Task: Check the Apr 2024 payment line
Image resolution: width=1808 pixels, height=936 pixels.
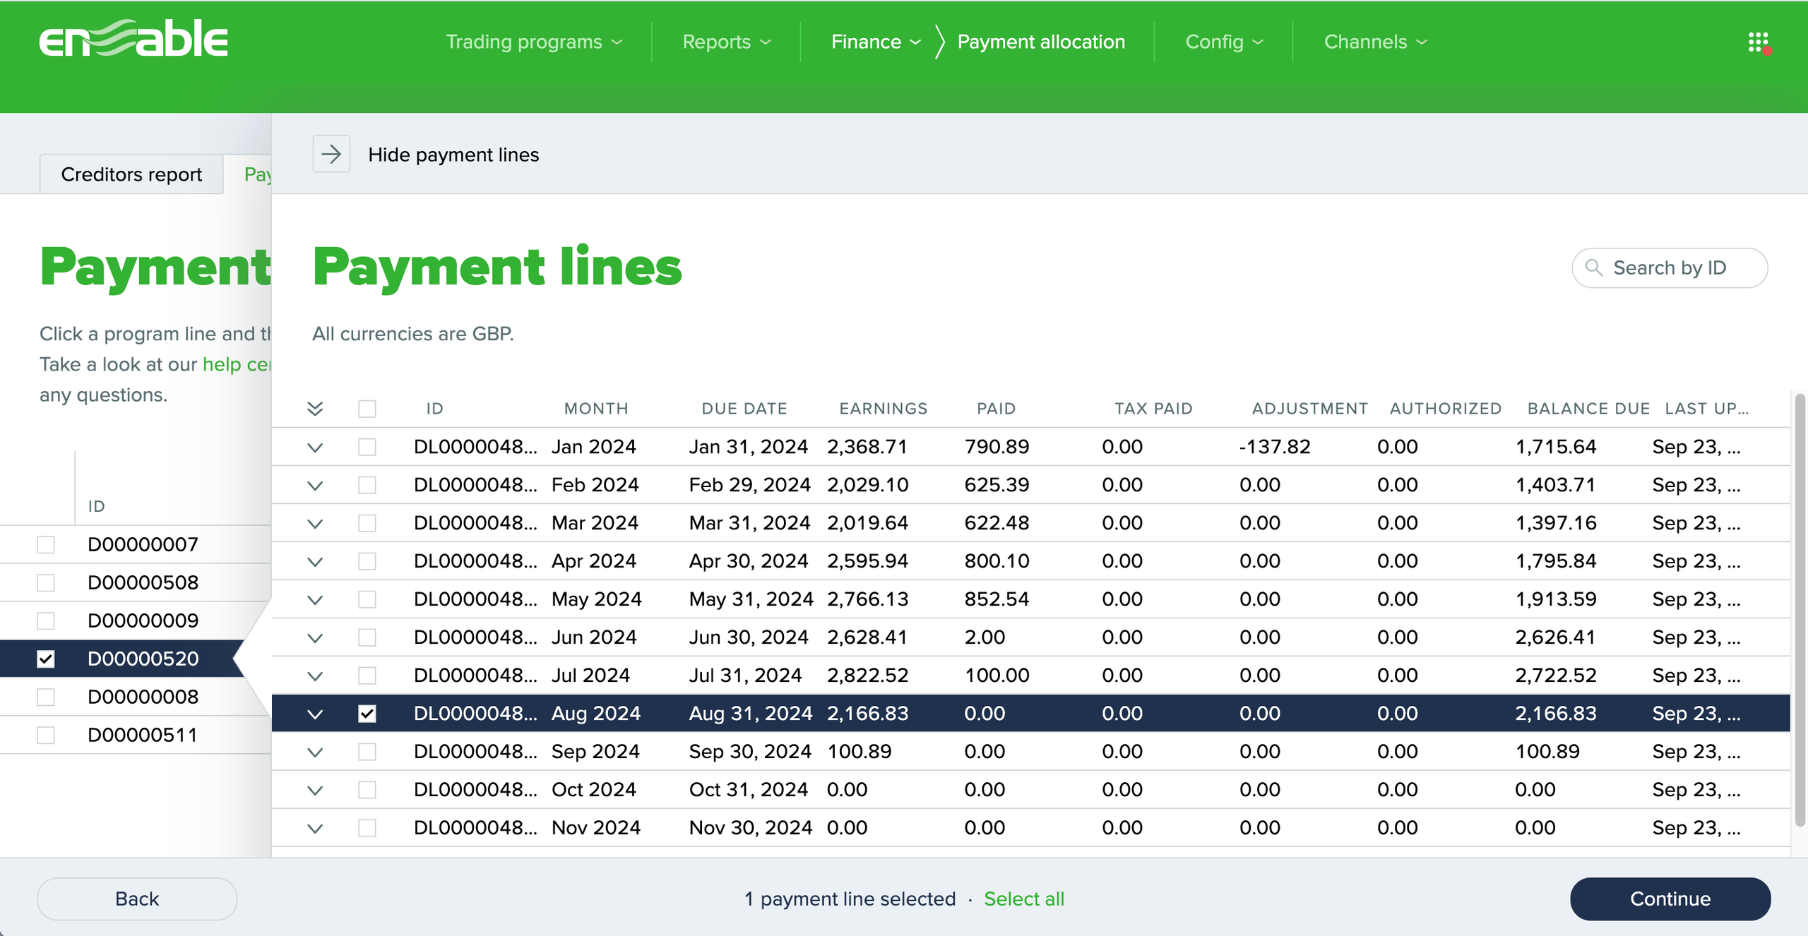Action: 367,561
